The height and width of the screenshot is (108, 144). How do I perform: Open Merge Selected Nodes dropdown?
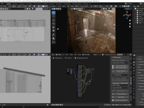pos(120,63)
